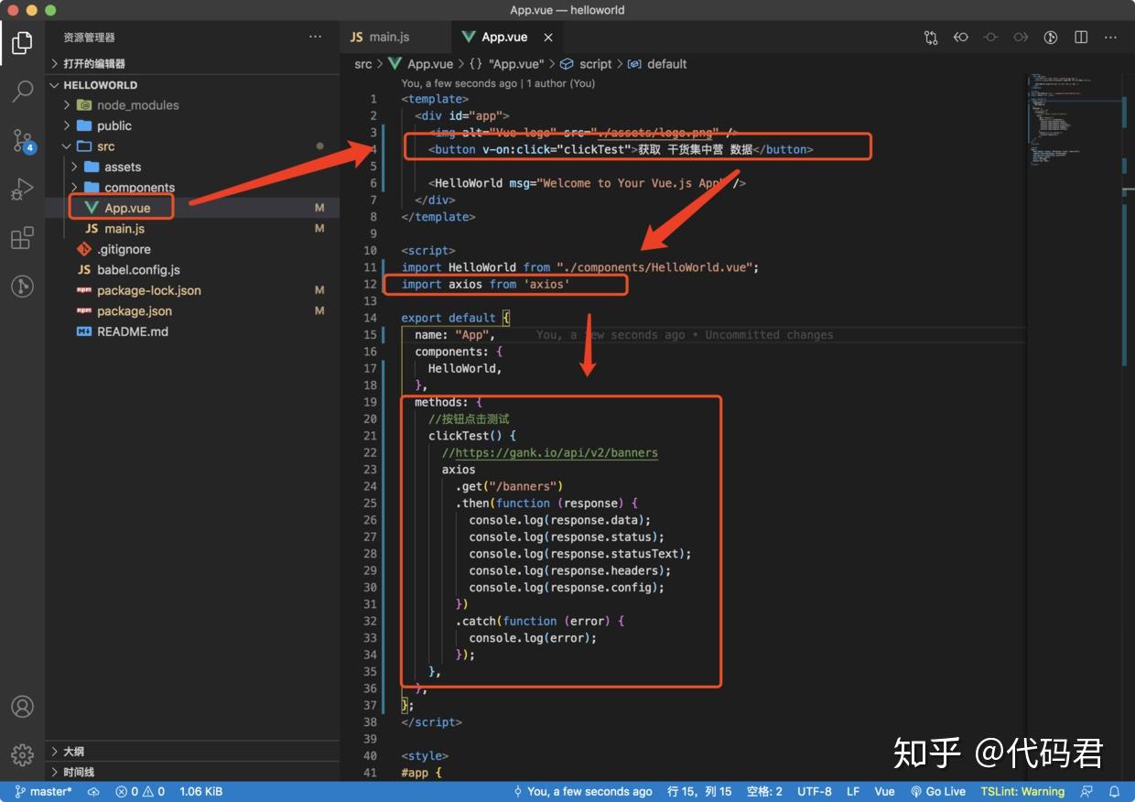Viewport: 1135px width, 802px height.
Task: Click the "export default {" code line
Action: [455, 319]
